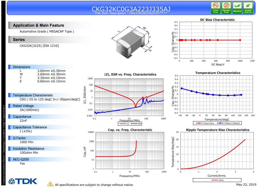Image resolution: width=261 pixels, height=188 pixels.
Task: Click the Cap./nF vertical axis label
Action: click(x=85, y=152)
